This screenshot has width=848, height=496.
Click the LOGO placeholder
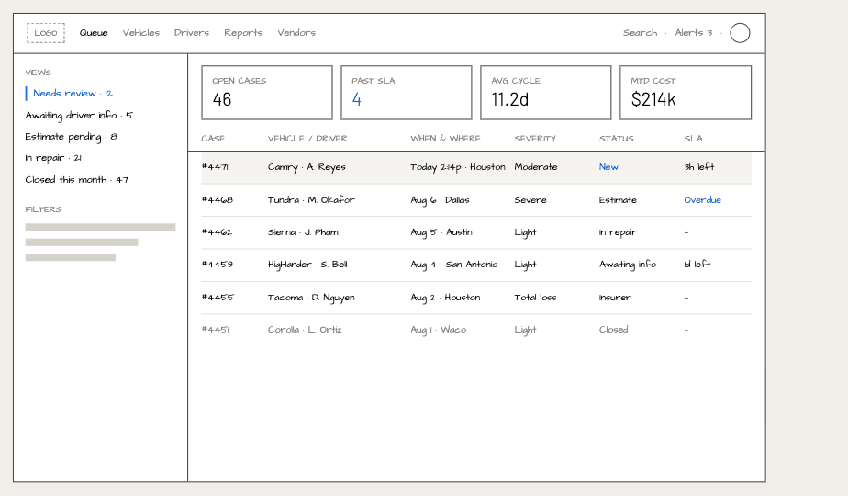(x=46, y=33)
